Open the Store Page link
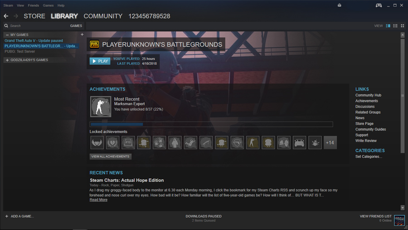This screenshot has height=230, width=408. point(364,124)
